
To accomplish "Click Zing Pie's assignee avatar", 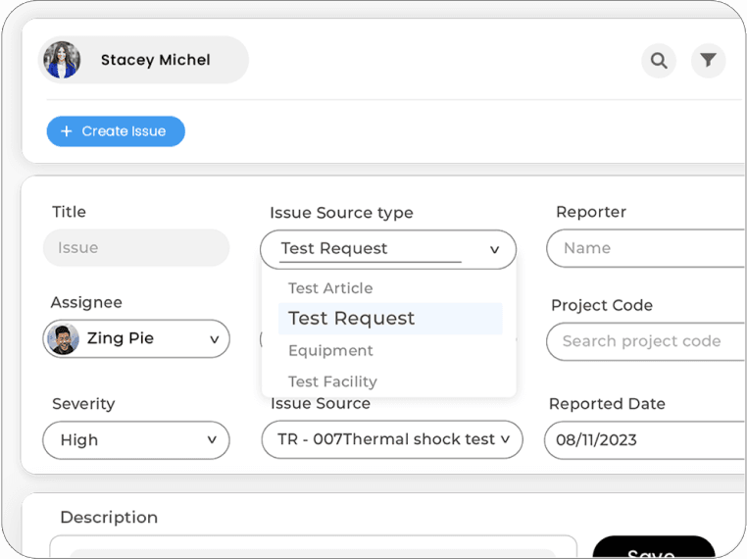I will (64, 338).
